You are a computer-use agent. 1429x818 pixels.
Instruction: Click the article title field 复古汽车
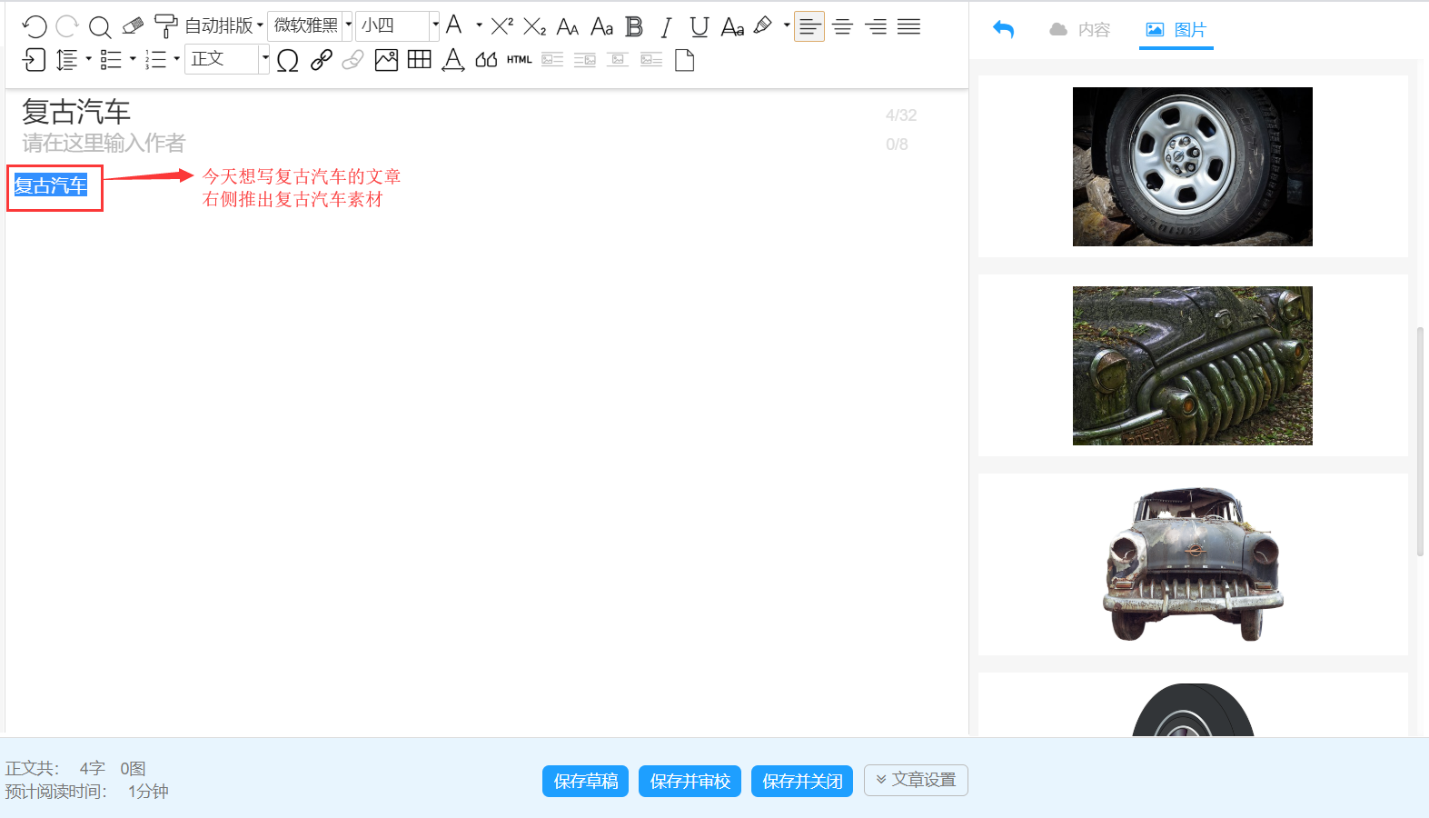(76, 112)
